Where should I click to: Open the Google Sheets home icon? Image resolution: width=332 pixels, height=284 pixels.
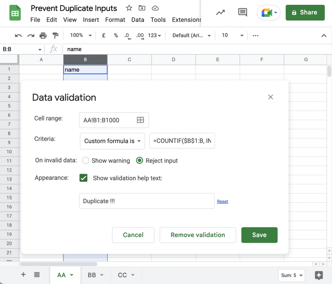coord(15,13)
